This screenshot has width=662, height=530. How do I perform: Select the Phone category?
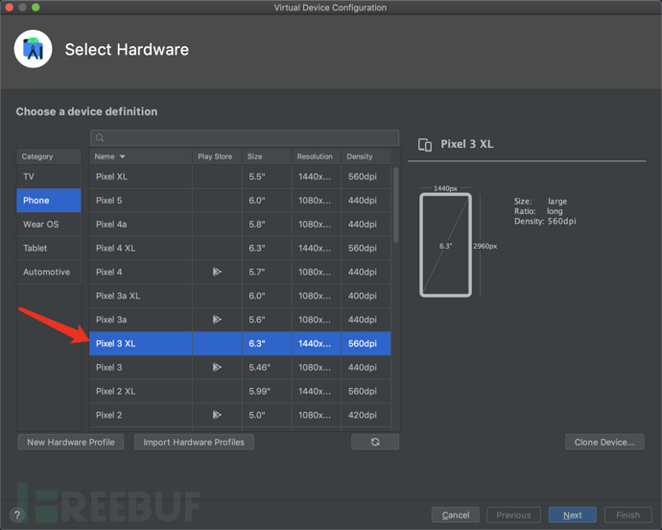coord(49,201)
